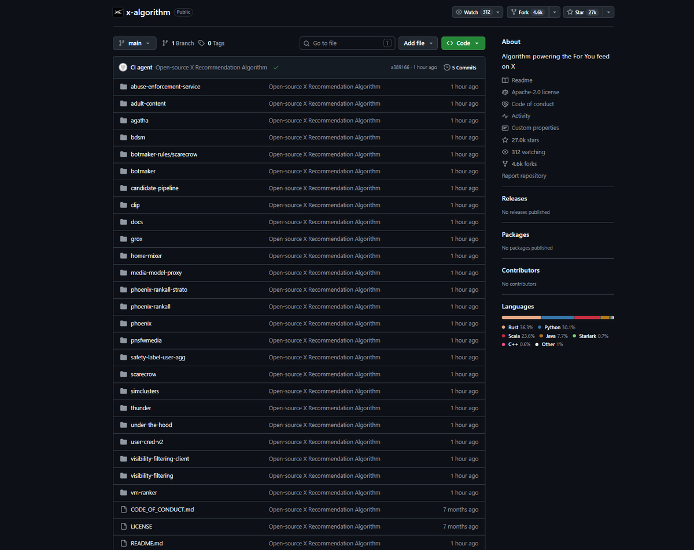Viewport: 694px width, 550px height.
Task: Open the main branch selector dropdown
Action: point(135,43)
